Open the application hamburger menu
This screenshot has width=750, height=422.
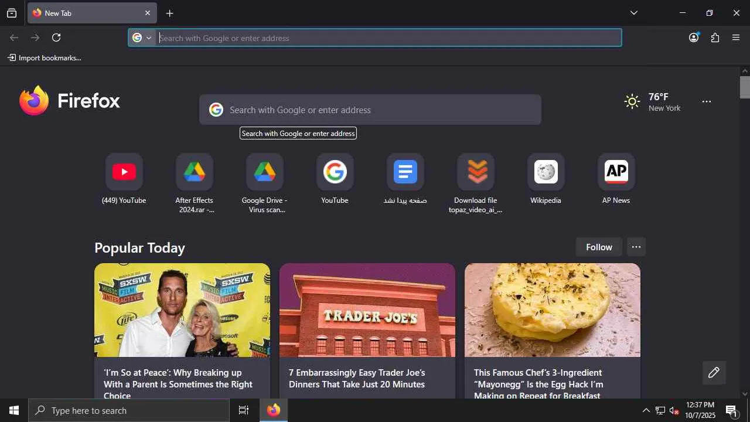click(x=737, y=38)
